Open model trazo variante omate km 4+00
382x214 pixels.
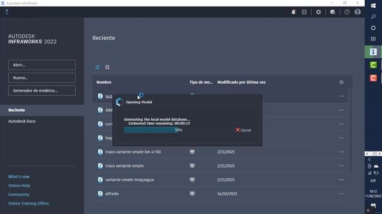tap(133, 152)
